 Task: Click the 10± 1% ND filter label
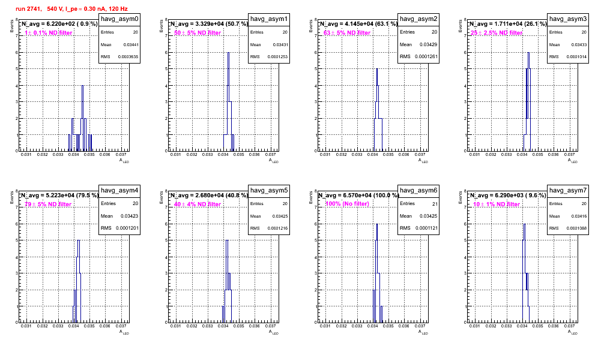pyautogui.click(x=497, y=204)
